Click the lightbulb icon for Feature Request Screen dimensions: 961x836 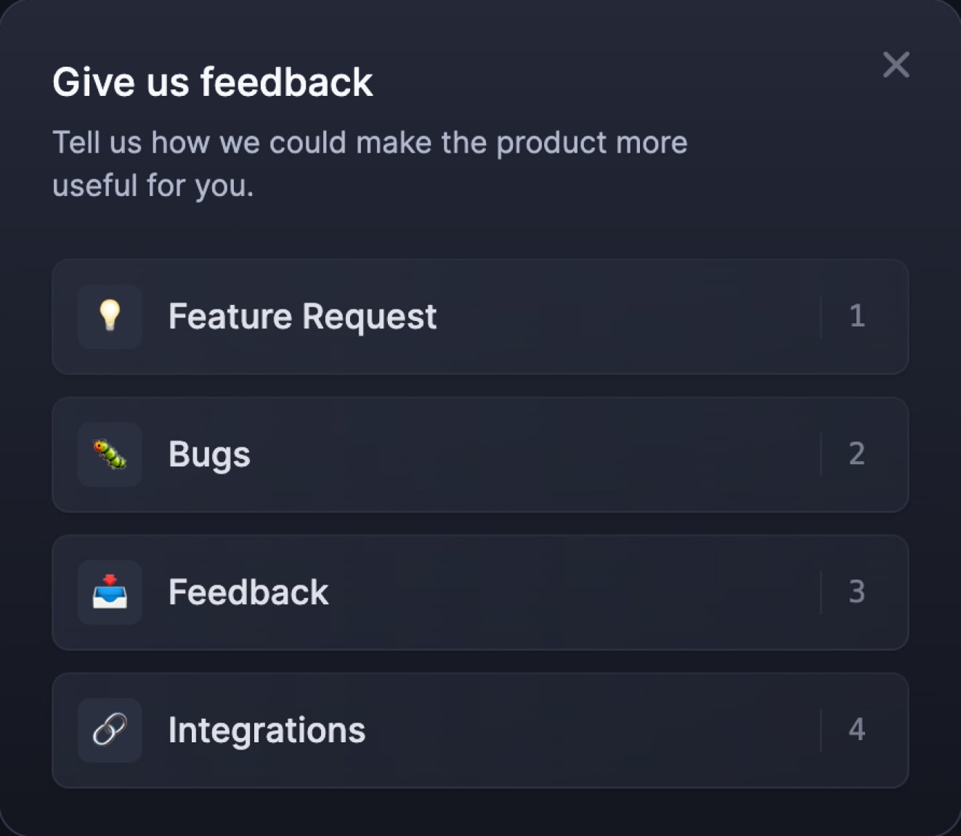[110, 316]
